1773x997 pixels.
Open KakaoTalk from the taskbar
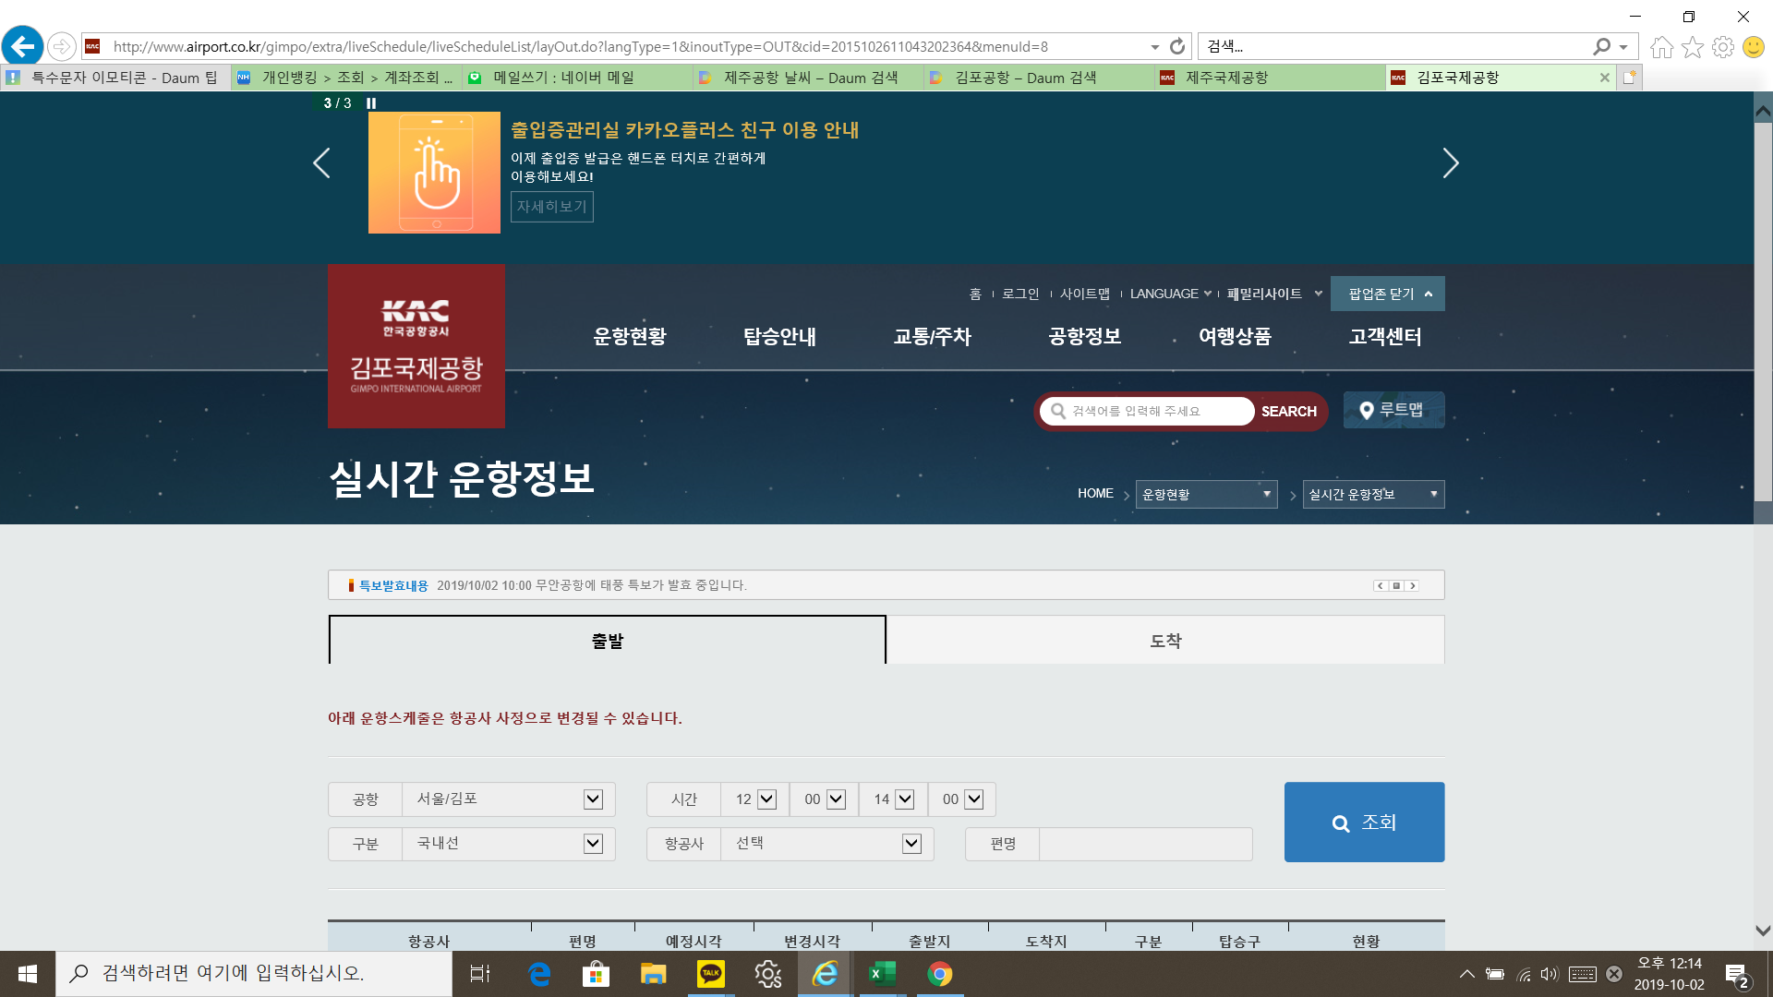point(710,974)
